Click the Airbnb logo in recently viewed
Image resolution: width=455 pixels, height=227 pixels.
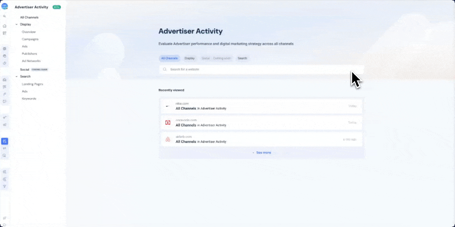click(168, 139)
